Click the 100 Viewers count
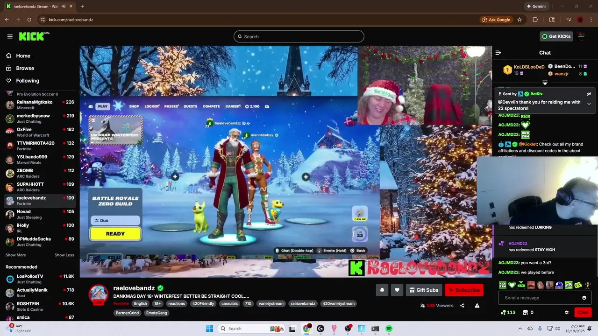This screenshot has width=598, height=336. click(x=437, y=306)
